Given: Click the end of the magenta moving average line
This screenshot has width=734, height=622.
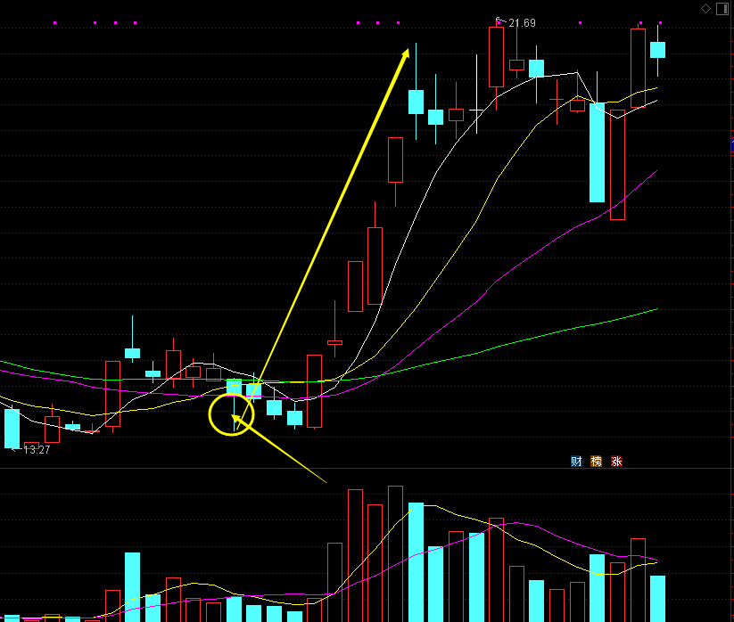Looking at the screenshot, I should pyautogui.click(x=657, y=171).
